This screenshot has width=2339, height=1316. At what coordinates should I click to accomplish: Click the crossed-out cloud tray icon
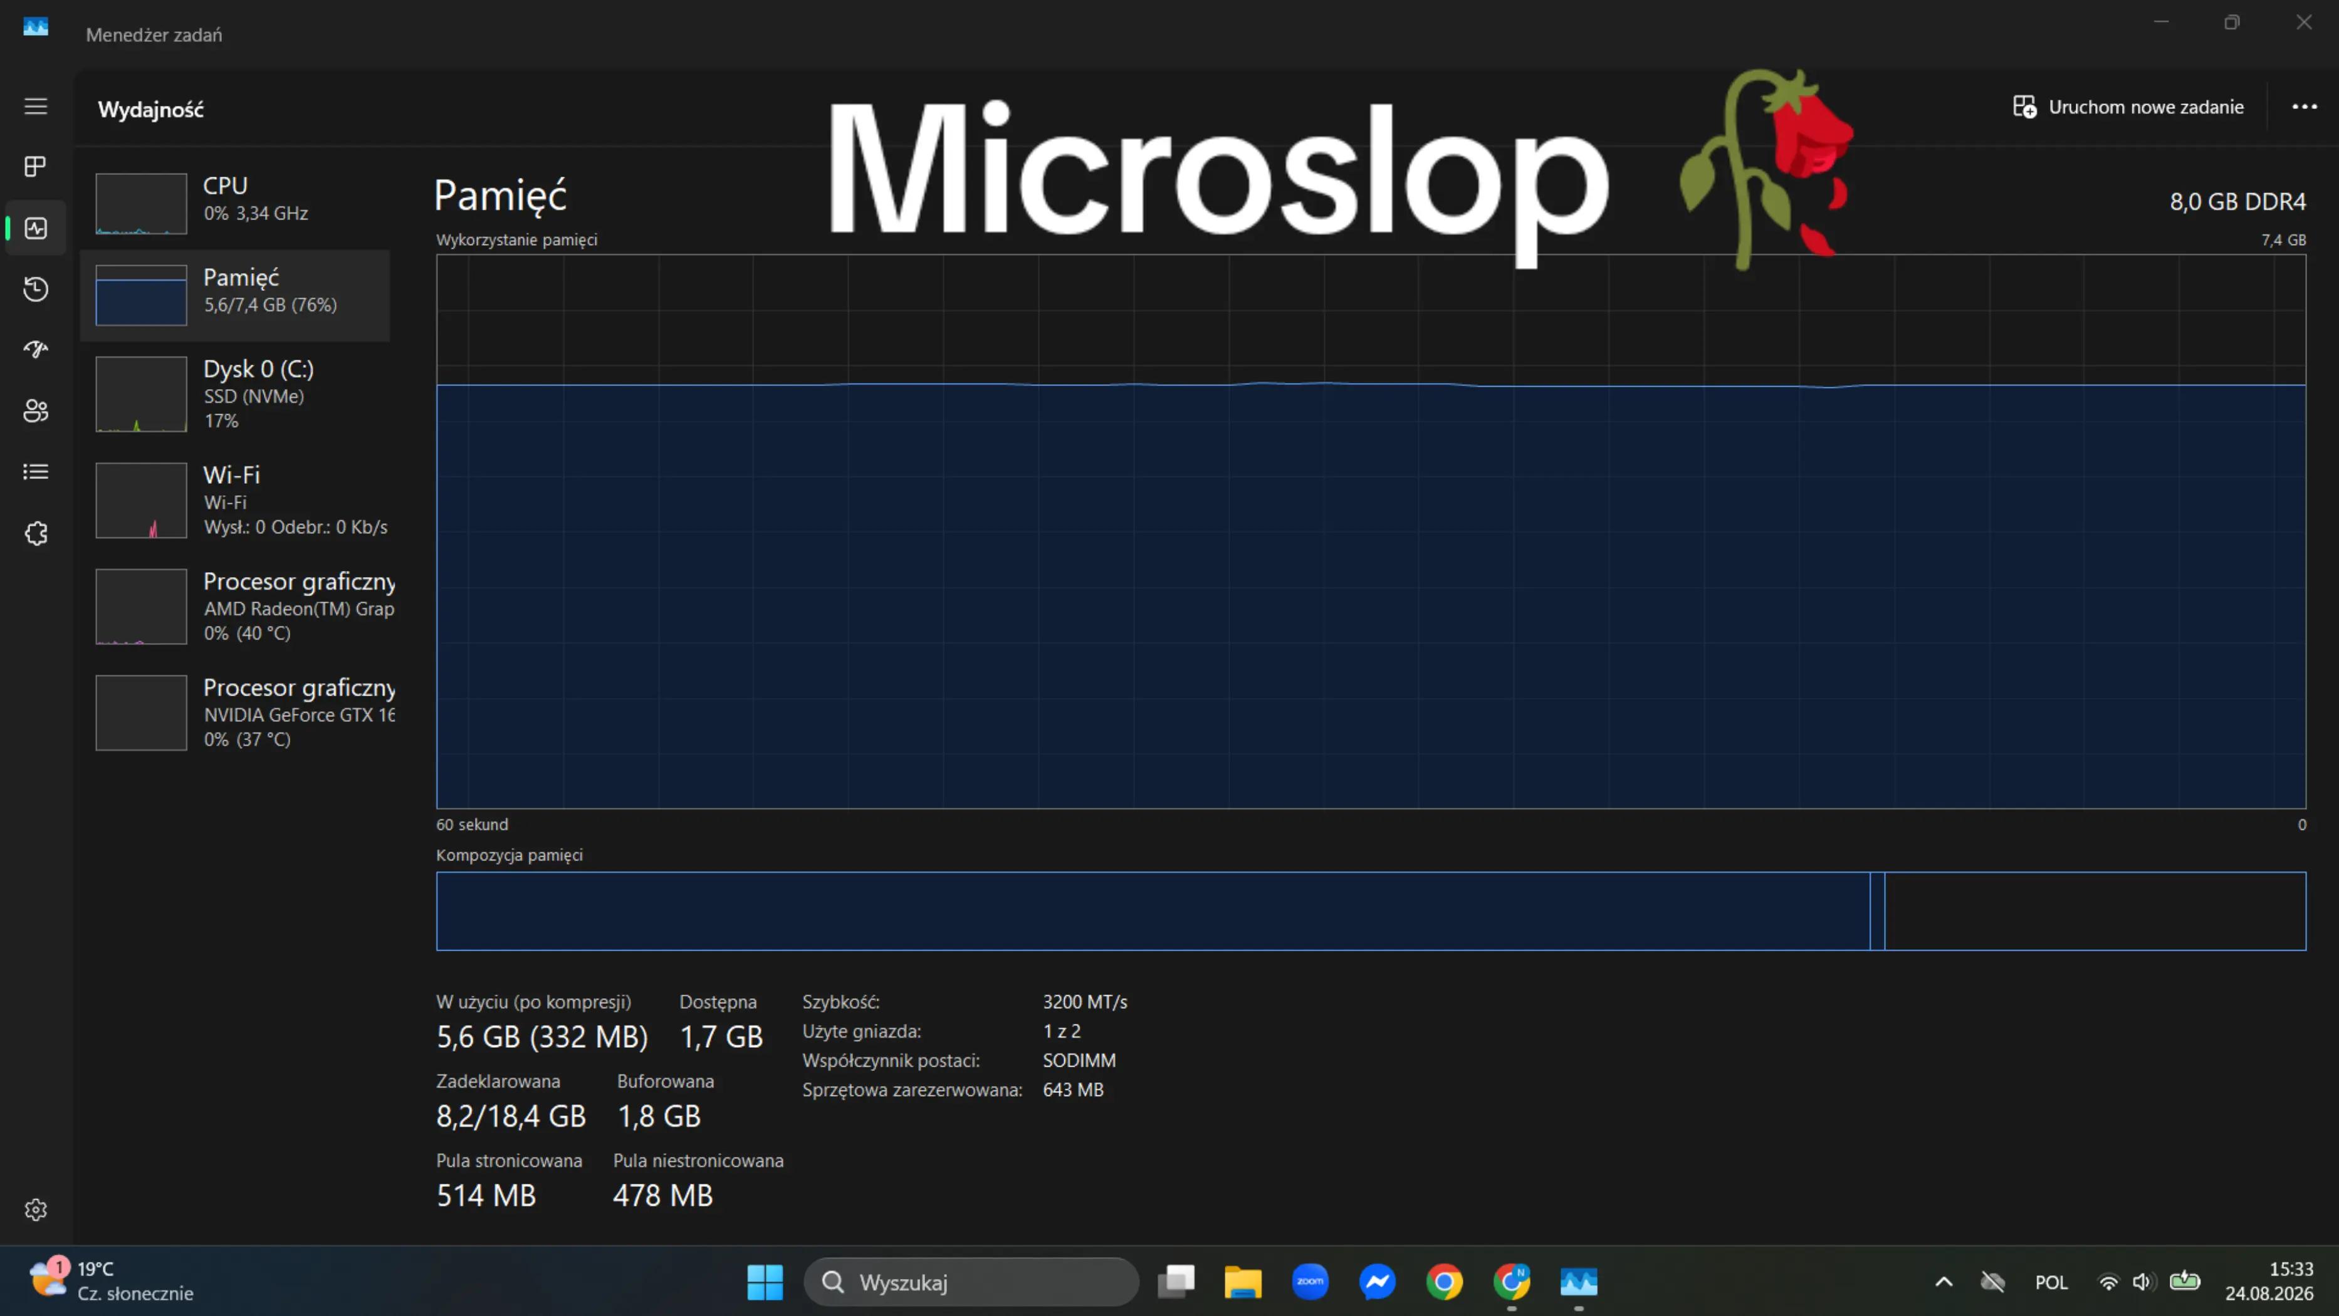[1993, 1282]
